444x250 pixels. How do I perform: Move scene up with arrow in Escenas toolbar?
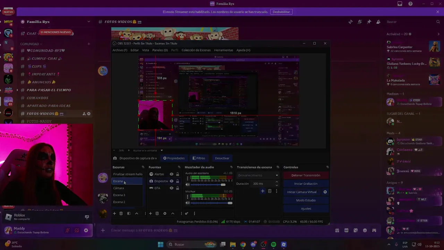point(136,214)
